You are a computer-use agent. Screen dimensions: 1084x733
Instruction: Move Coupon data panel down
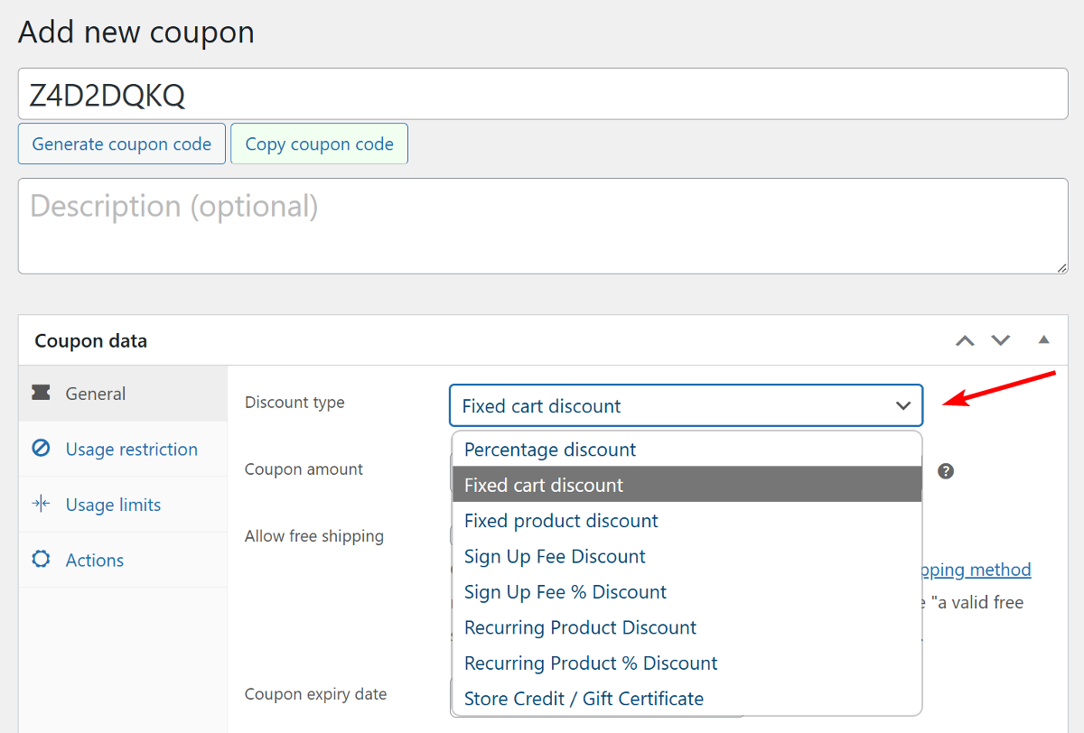click(x=1000, y=340)
